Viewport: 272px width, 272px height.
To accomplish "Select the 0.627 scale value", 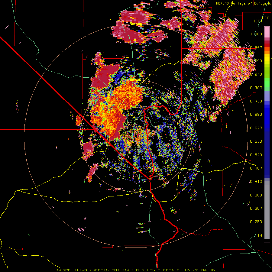I will 256,128.
